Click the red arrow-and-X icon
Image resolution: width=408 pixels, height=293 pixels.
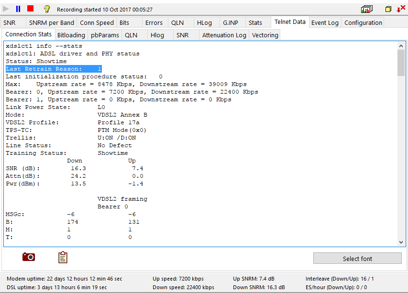tap(401, 9)
